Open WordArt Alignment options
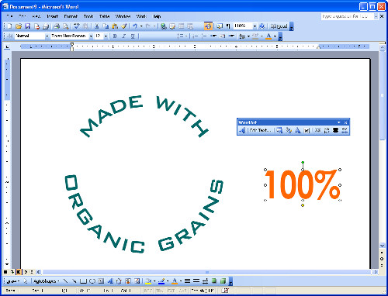The height and width of the screenshot is (296, 388). tap(335, 130)
